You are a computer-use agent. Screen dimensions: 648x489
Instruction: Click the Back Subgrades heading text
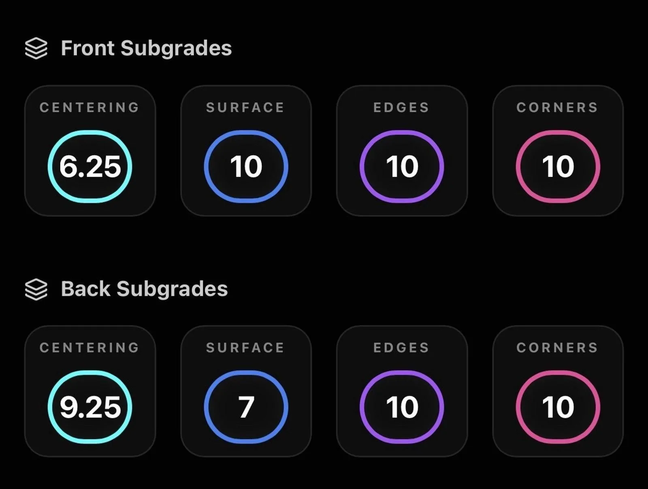144,289
